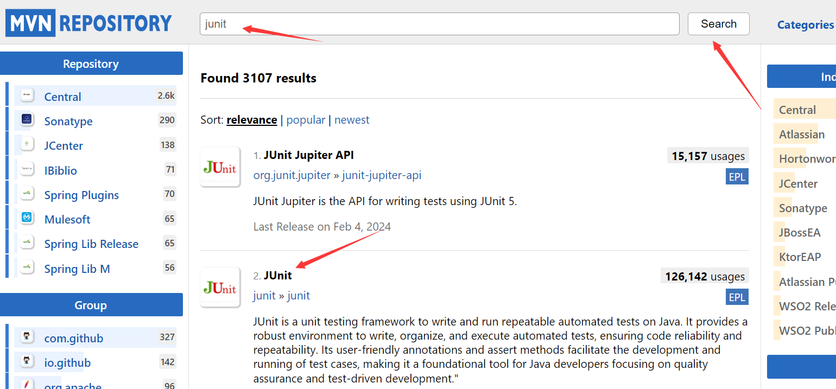This screenshot has width=836, height=389.
Task: Click EPL license badge of JUnit Jupiter API
Action: 737,177
